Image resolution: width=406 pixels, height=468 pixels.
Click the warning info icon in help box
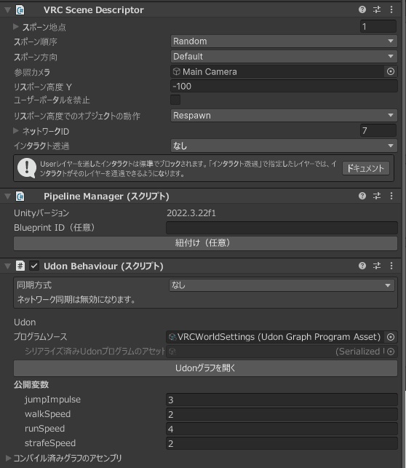(27, 168)
